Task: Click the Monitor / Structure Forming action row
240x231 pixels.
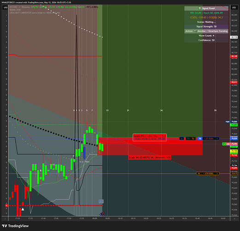Action: pyautogui.click(x=206, y=31)
